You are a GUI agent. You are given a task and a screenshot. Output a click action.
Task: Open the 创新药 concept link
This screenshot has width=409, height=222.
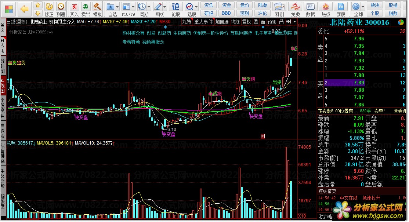164,33
